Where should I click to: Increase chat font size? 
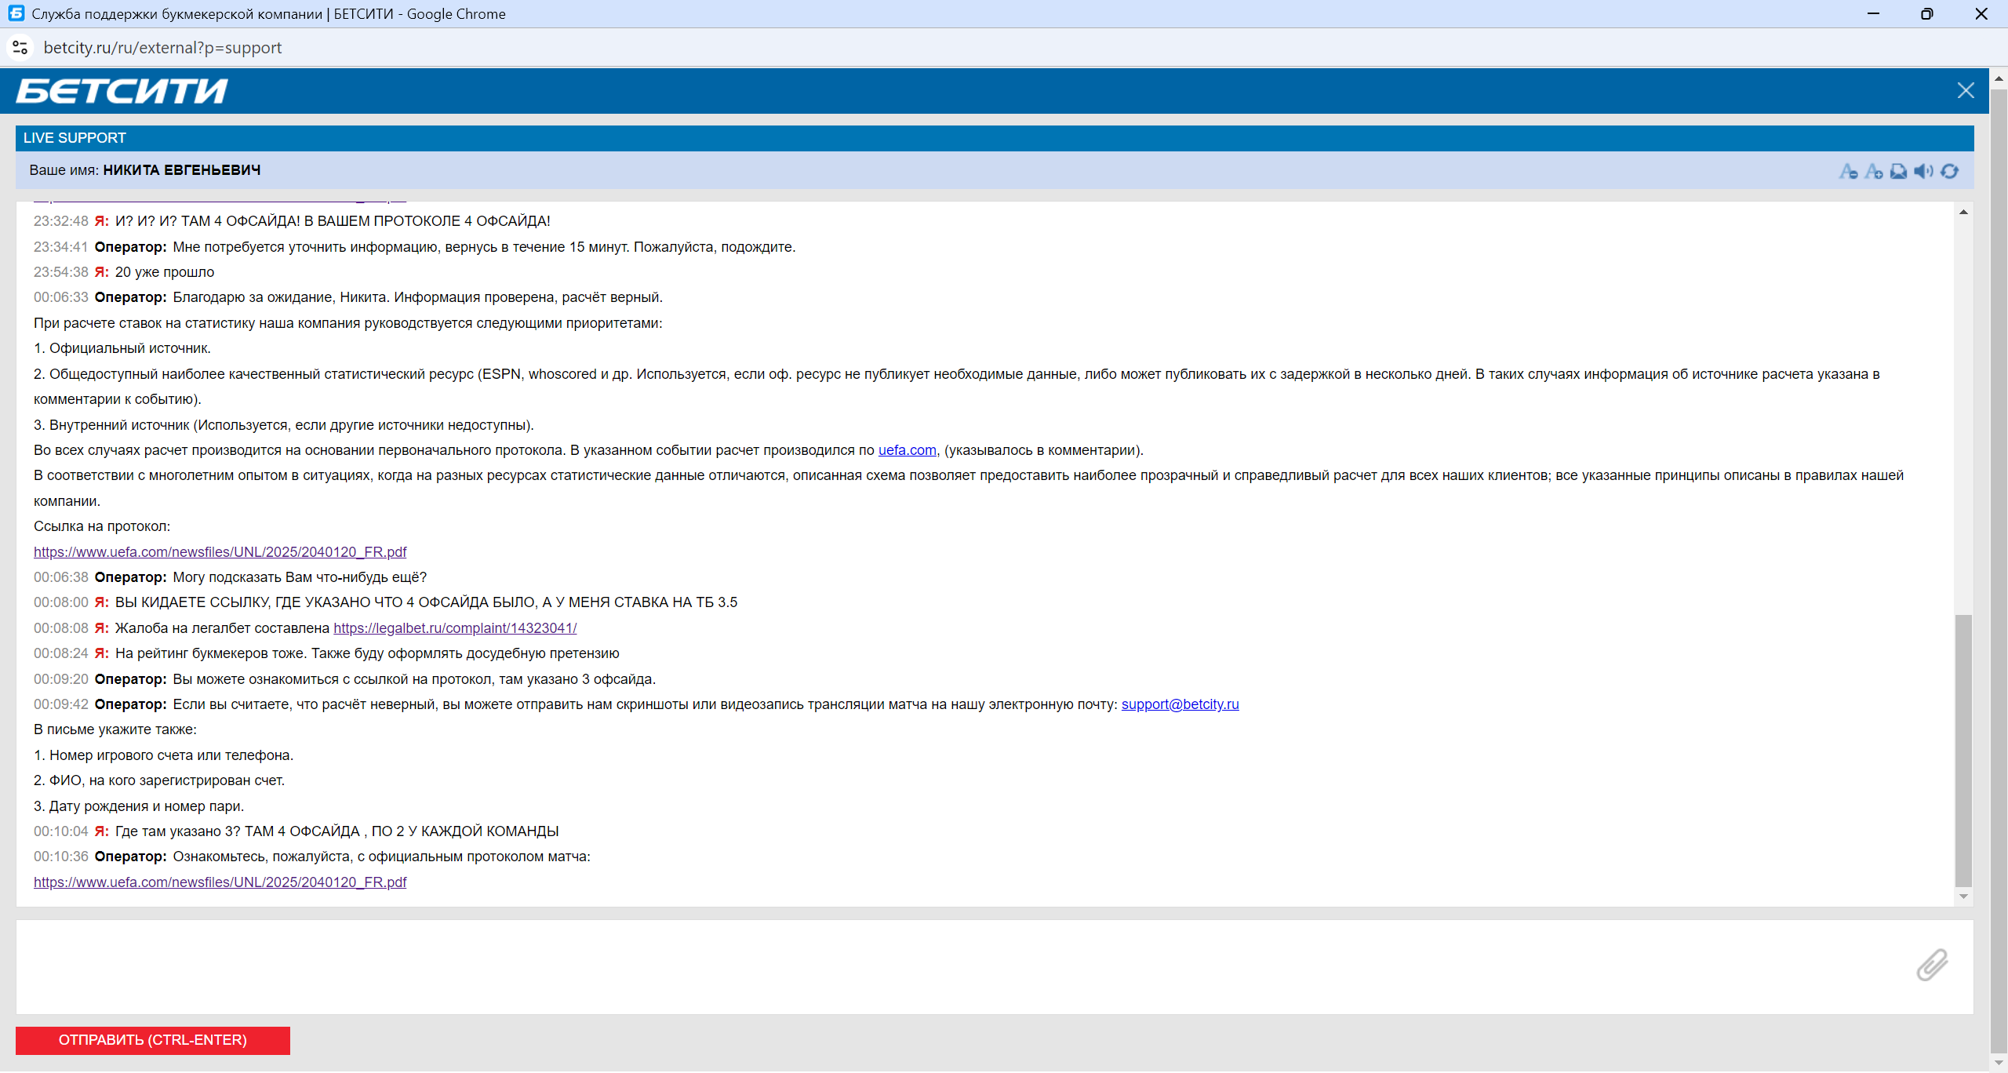tap(1873, 171)
